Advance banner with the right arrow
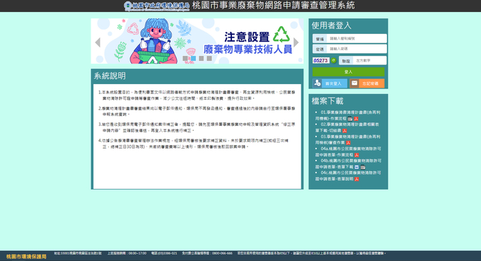Screen dimensions: 481x261 [296, 42]
